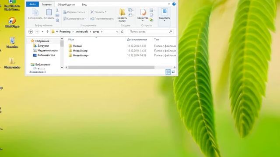Screen dimensions: 280x157
Task: Click the horizontal scrollbar thumb
Action: pos(111,68)
